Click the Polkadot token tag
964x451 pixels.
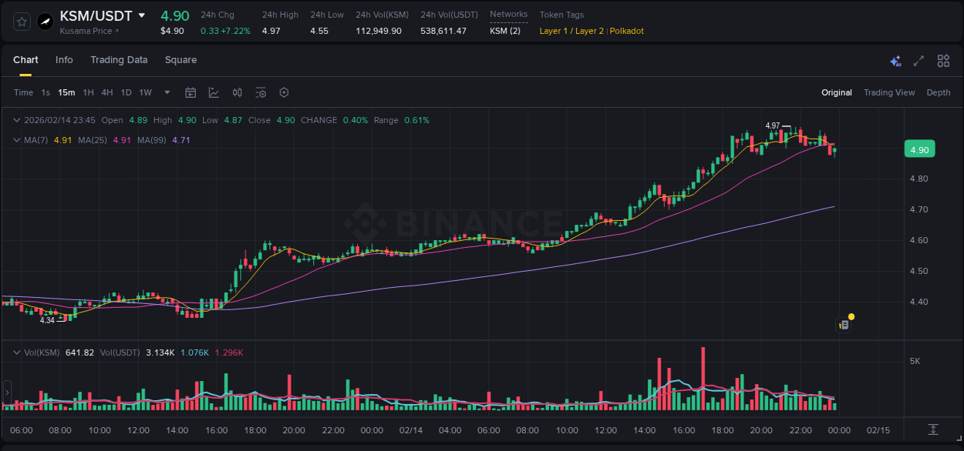pos(626,31)
